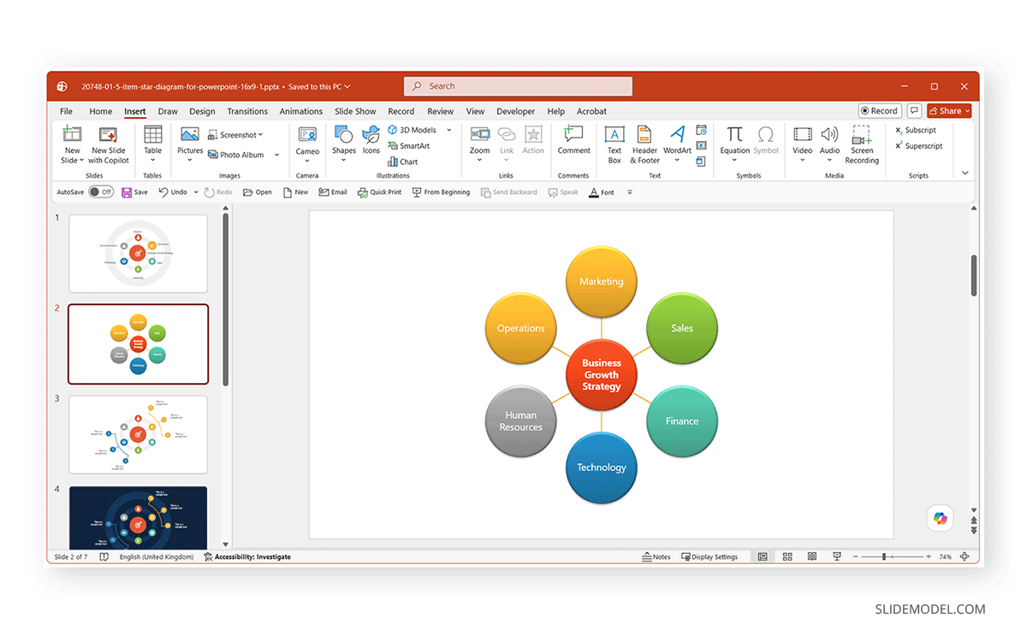Image resolution: width=1027 pixels, height=635 pixels.
Task: Open the Notes pane from status bar
Action: 656,556
